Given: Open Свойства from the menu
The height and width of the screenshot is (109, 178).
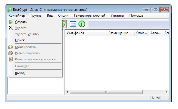Looking at the screenshot, I should [35, 66].
